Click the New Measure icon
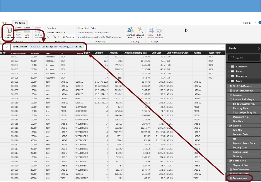This screenshot has width=261, height=182. pos(9,31)
